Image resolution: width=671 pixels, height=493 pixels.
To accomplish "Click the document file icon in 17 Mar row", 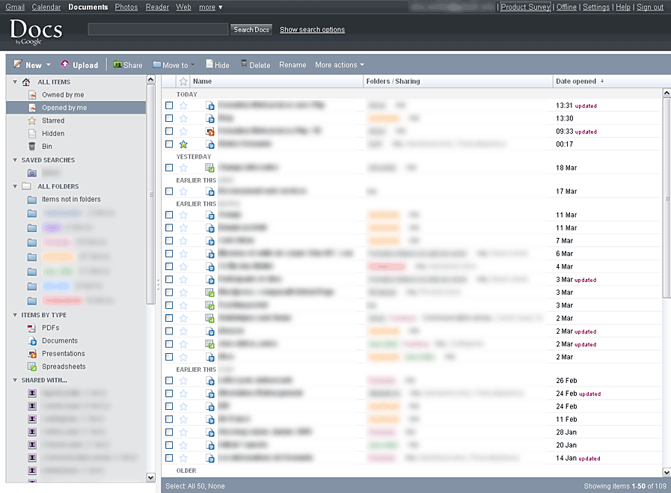I will [209, 192].
